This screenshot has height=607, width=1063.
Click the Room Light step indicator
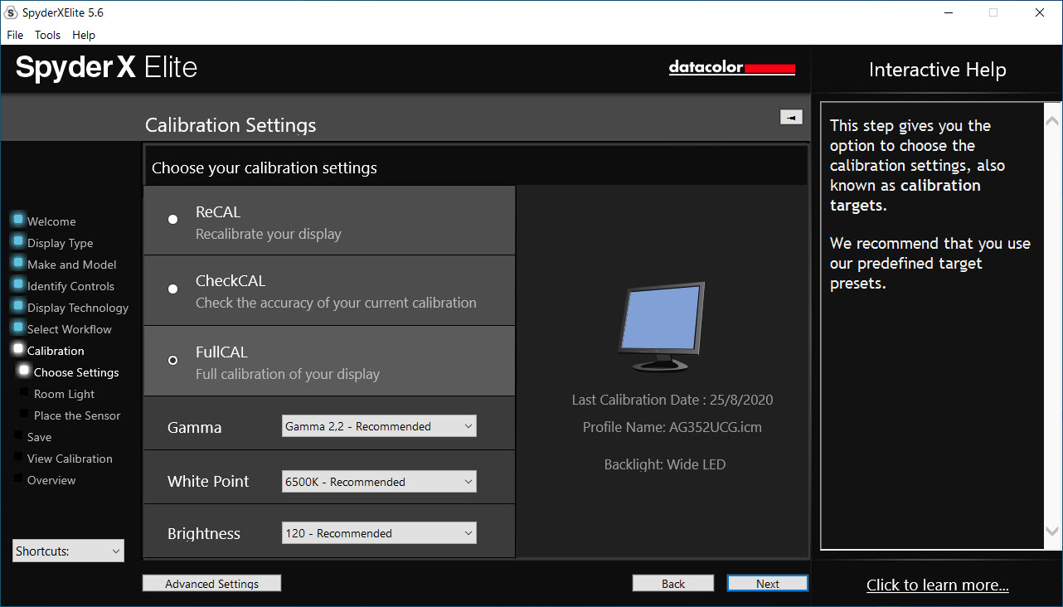(24, 392)
